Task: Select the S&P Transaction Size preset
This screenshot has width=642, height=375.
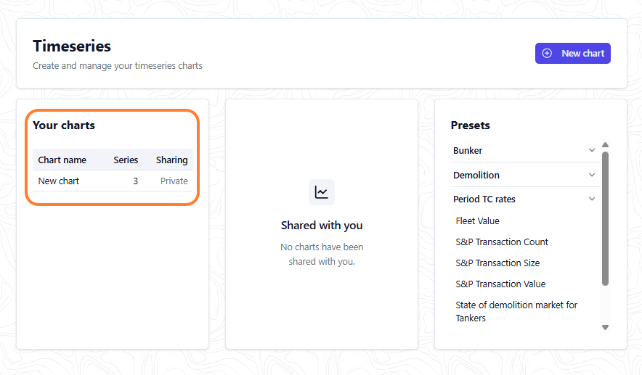Action: pos(497,263)
